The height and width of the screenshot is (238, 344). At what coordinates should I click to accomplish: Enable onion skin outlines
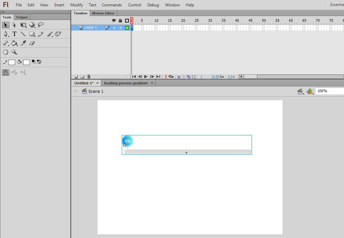tap(184, 77)
